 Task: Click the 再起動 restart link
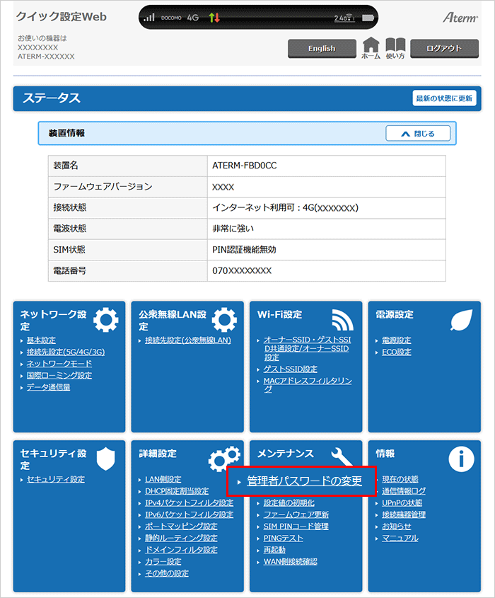pyautogui.click(x=274, y=550)
